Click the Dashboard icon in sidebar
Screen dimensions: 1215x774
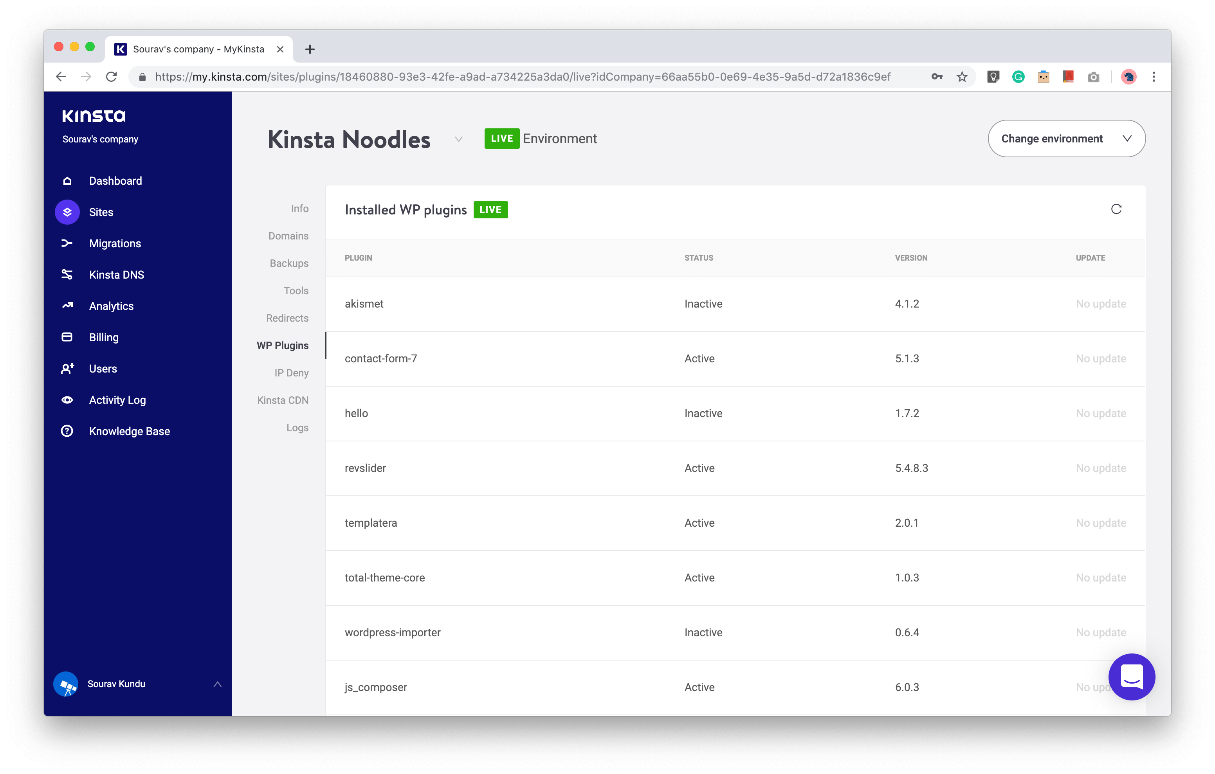(x=68, y=181)
